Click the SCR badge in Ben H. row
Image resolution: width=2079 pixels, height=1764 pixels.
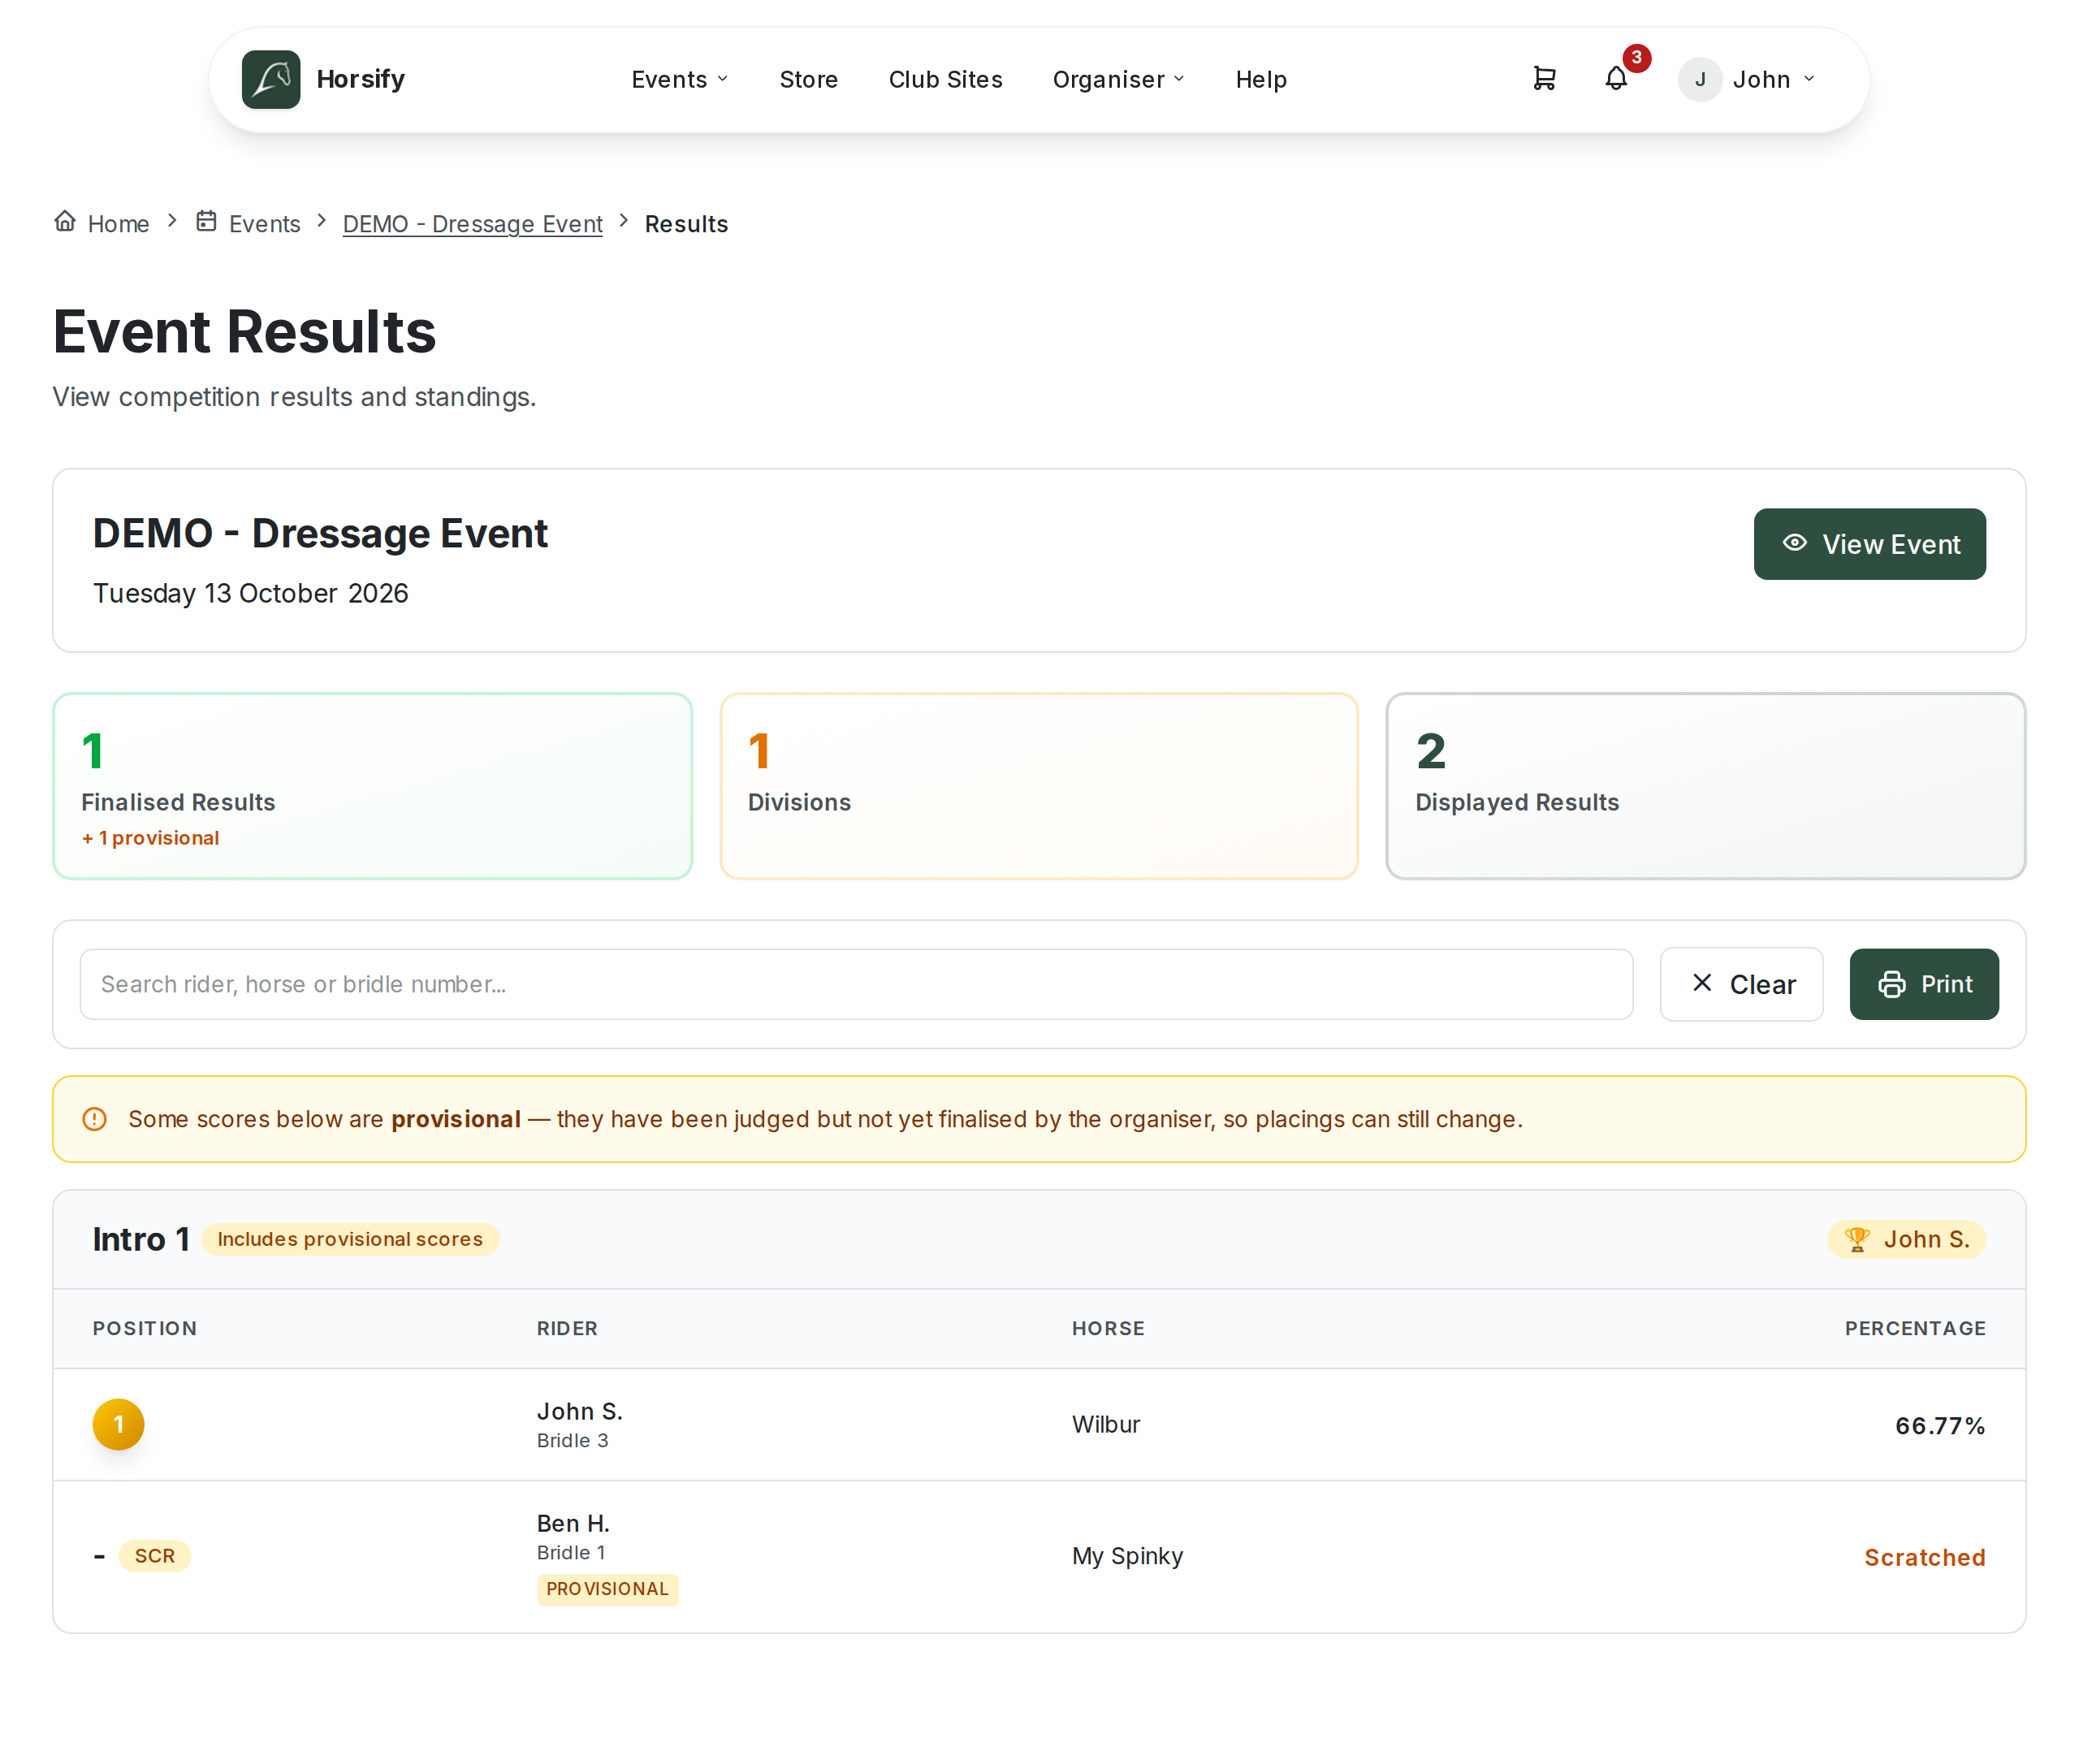pos(155,1556)
